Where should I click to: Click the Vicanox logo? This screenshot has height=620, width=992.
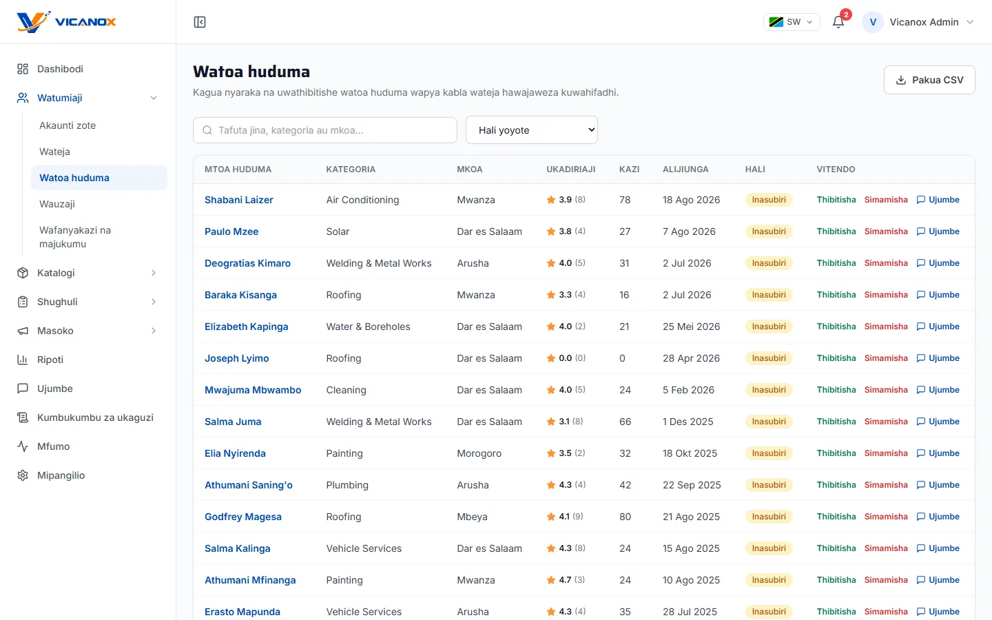[66, 22]
